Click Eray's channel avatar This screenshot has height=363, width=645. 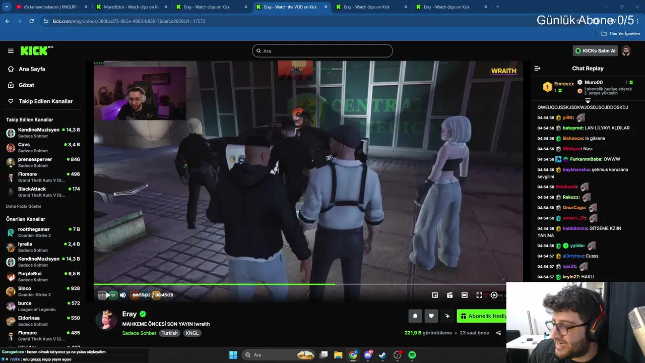coord(106,320)
